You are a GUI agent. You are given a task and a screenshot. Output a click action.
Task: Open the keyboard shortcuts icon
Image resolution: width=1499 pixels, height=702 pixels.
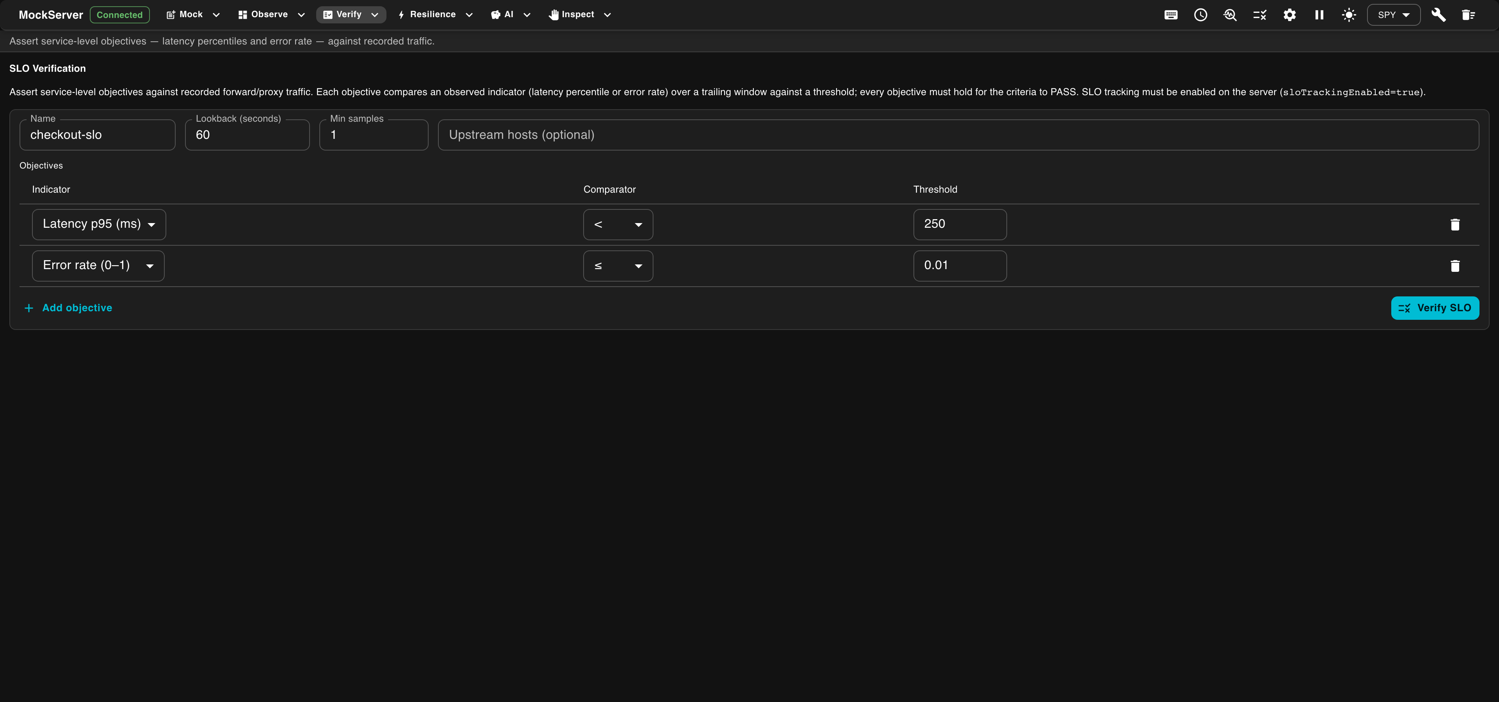pos(1171,15)
